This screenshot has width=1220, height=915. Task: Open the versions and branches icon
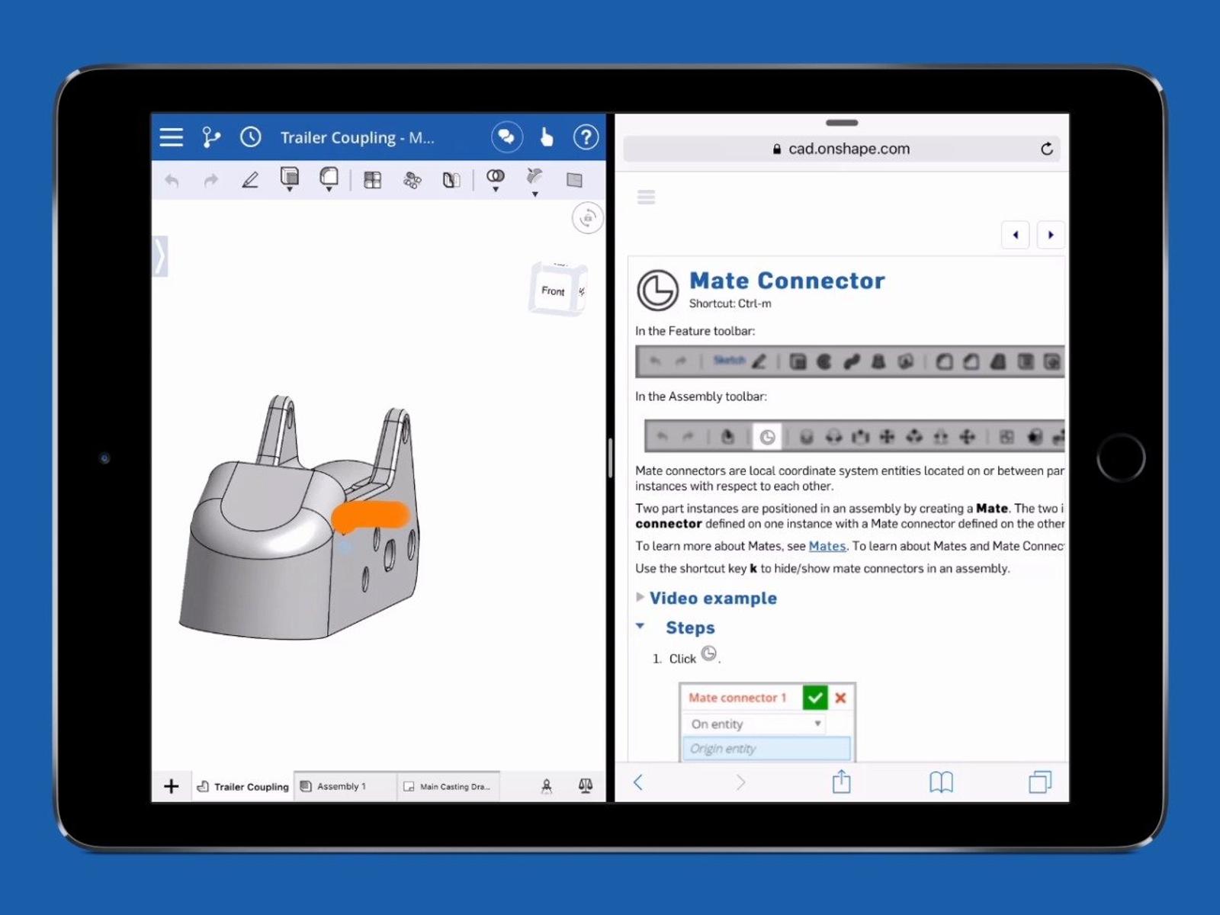pos(210,137)
